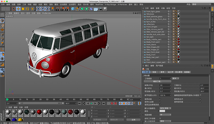The height and width of the screenshot is (124, 214).
Task: Open the input color profile dropdown
Action: 166,121
